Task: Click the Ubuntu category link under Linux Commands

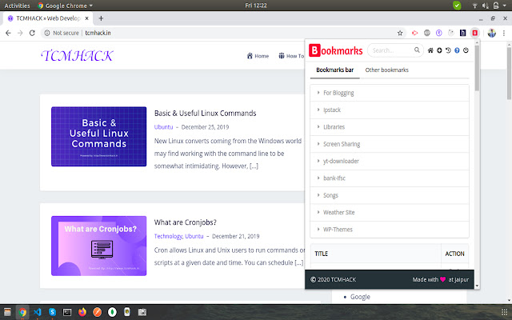Action: coord(163,127)
